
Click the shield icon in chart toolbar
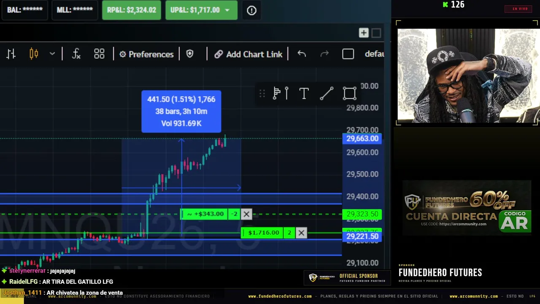click(x=190, y=54)
